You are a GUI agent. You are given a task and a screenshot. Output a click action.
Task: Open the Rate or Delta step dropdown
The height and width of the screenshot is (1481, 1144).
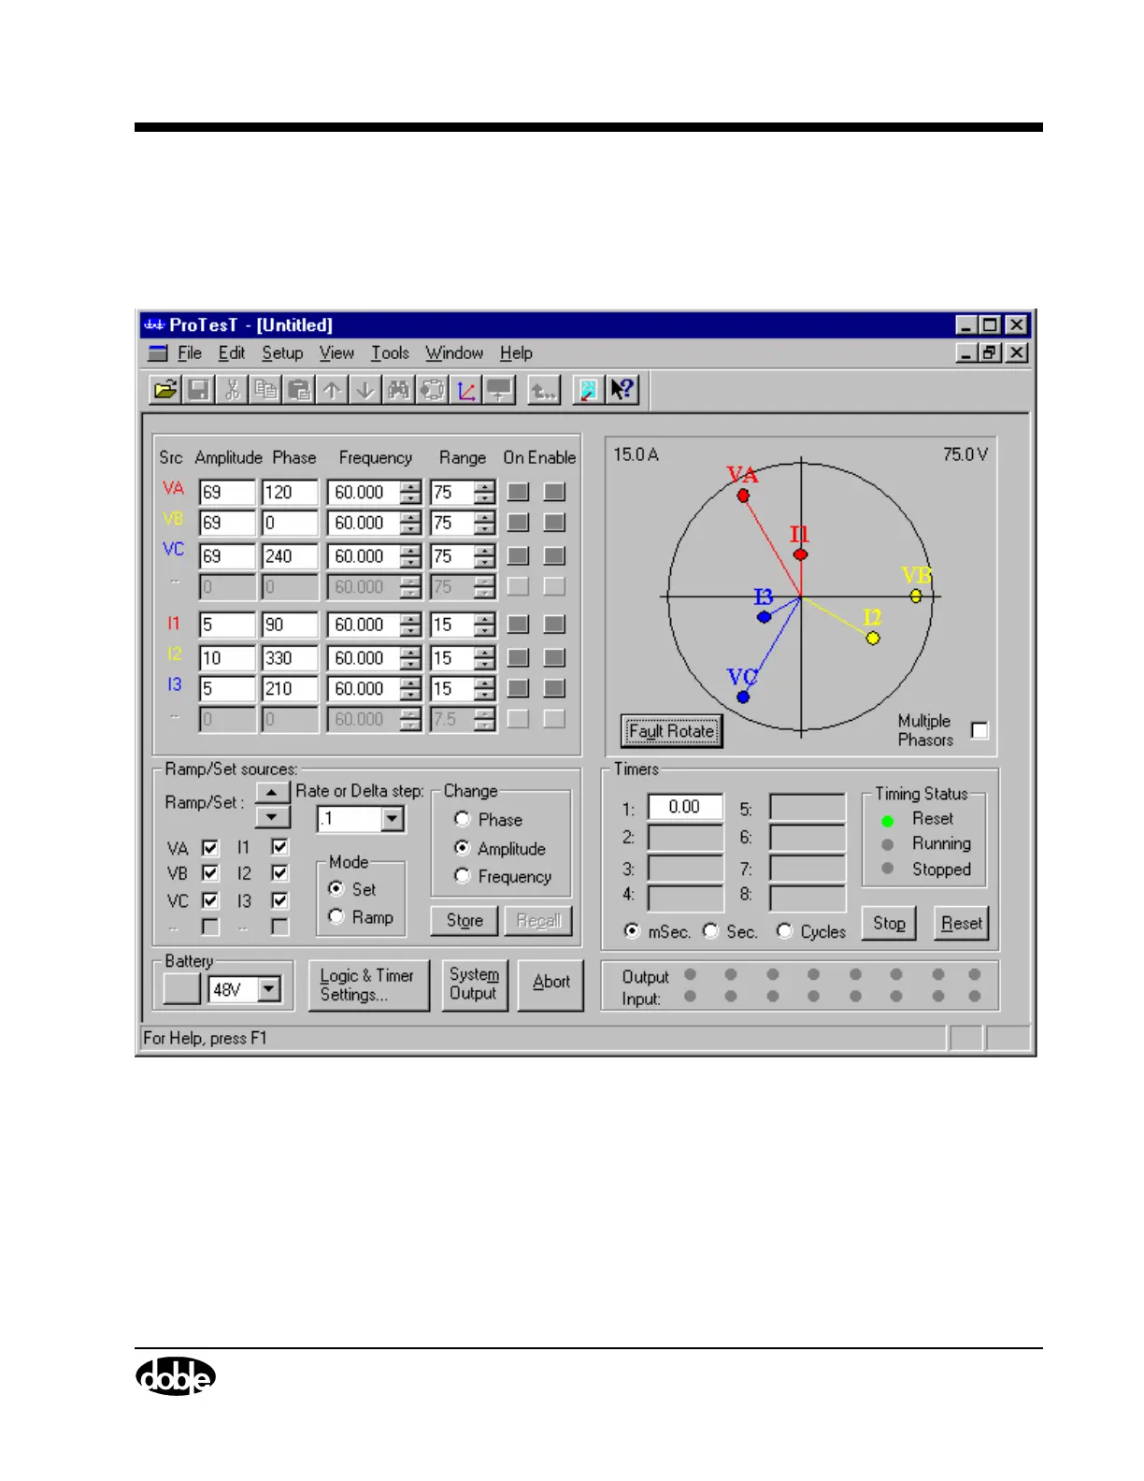393,819
